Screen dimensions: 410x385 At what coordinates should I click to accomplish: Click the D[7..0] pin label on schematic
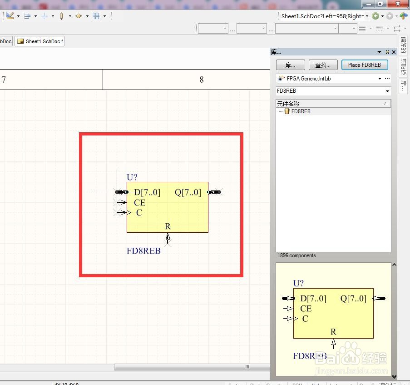pyautogui.click(x=147, y=192)
